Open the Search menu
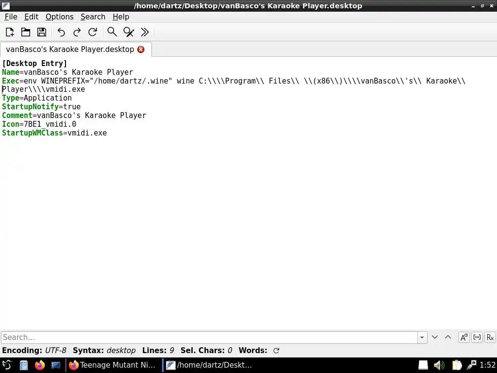Image resolution: width=497 pixels, height=373 pixels. [93, 17]
